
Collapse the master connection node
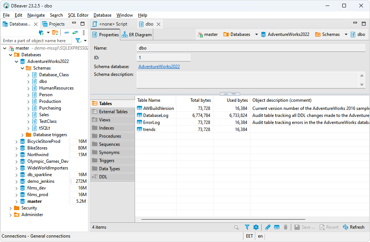(x=5, y=48)
